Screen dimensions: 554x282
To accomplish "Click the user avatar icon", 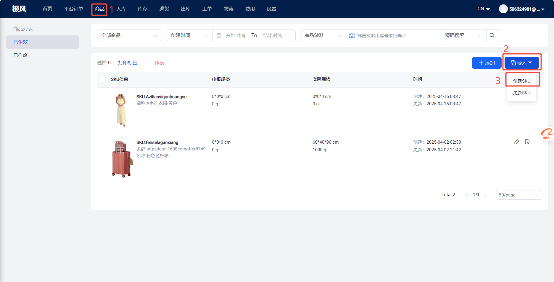I will pyautogui.click(x=503, y=9).
